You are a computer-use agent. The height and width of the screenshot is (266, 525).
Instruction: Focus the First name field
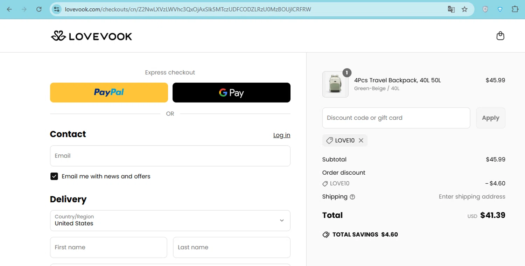108,247
